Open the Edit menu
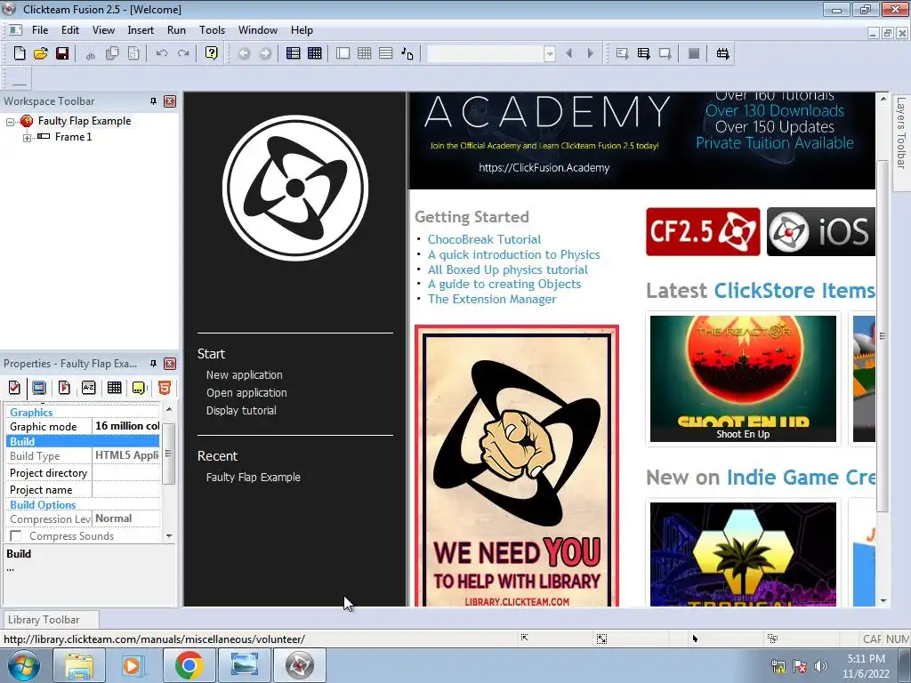Image resolution: width=911 pixels, height=683 pixels. (x=70, y=30)
